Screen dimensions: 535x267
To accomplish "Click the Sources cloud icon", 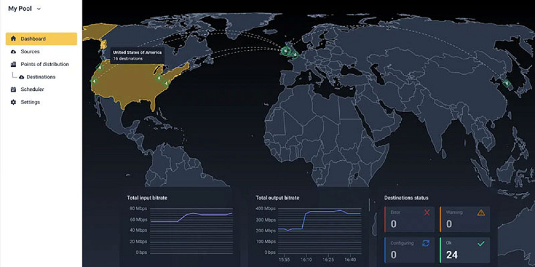I will click(x=13, y=52).
